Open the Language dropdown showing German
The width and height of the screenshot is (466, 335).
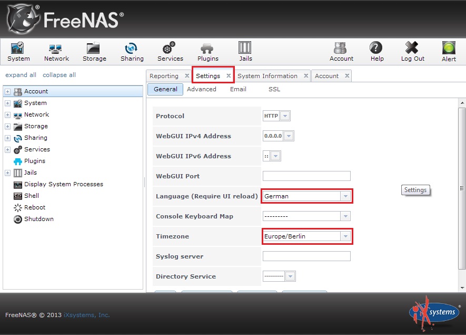[345, 196]
